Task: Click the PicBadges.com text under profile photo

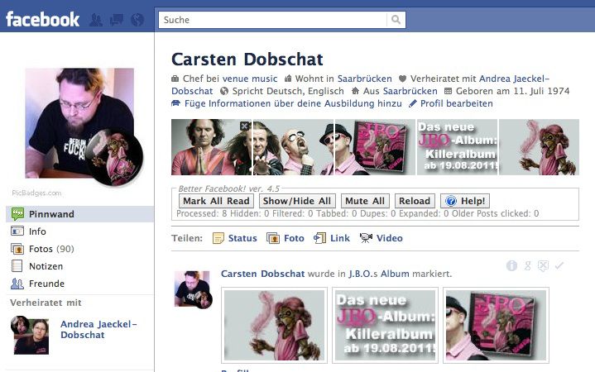Action: (36, 193)
